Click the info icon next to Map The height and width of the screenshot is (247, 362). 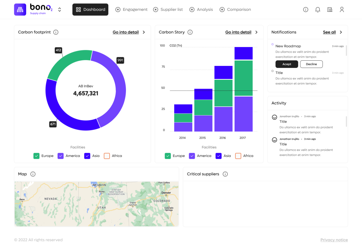point(33,174)
